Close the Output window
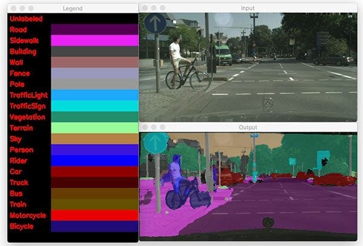 [145, 127]
